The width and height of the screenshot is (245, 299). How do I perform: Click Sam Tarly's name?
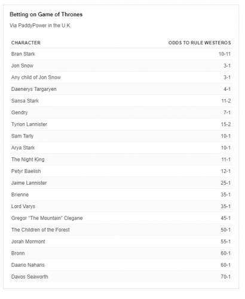[x=22, y=136]
